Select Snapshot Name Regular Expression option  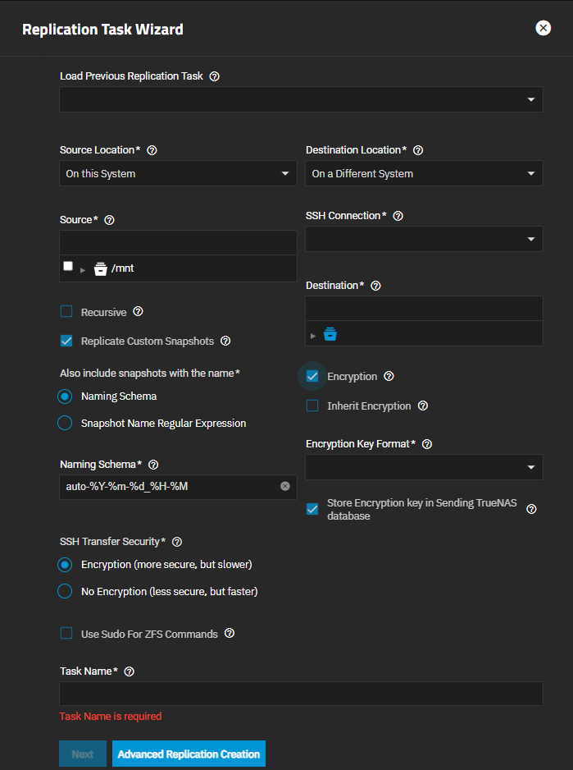tap(65, 424)
